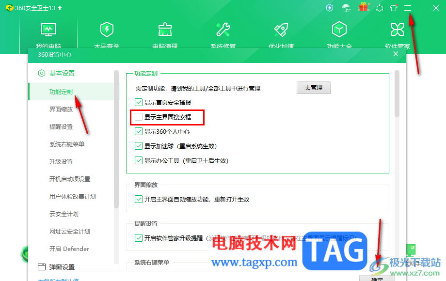Change theme via the T-shirt skin icon
This screenshot has width=446, height=281.
[x=394, y=8]
